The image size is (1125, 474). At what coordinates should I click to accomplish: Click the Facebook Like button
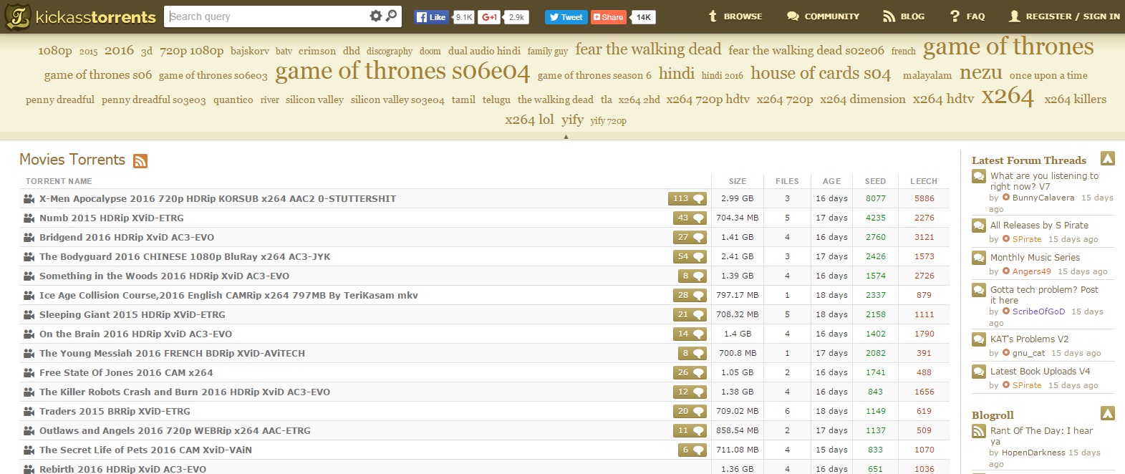pos(431,17)
